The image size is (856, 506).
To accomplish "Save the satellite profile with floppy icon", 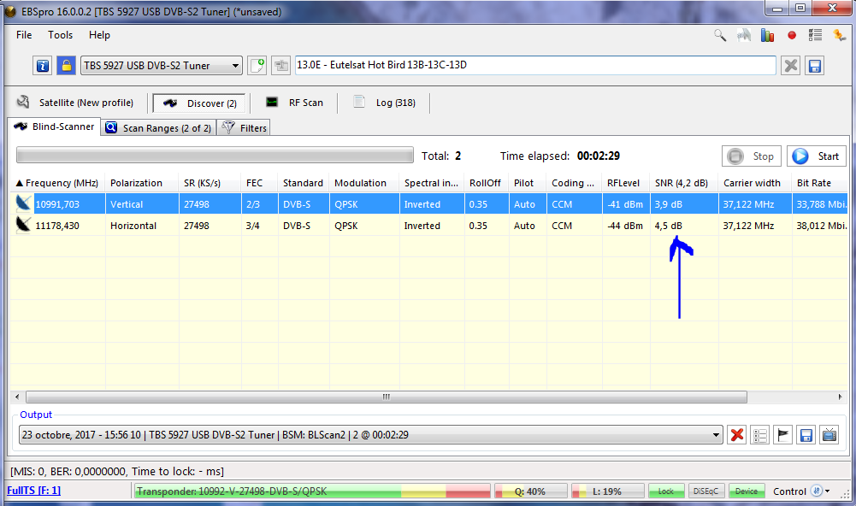I will tap(814, 66).
